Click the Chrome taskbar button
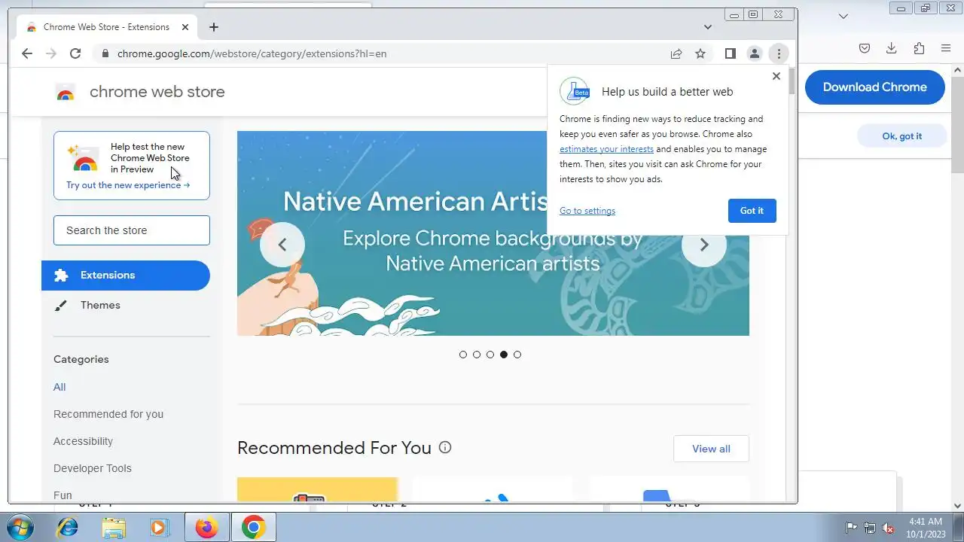 coord(253,528)
